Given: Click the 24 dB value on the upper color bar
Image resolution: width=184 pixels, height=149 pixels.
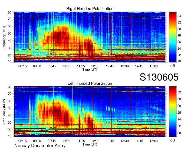Looking at the screenshot, I should point(179,49).
